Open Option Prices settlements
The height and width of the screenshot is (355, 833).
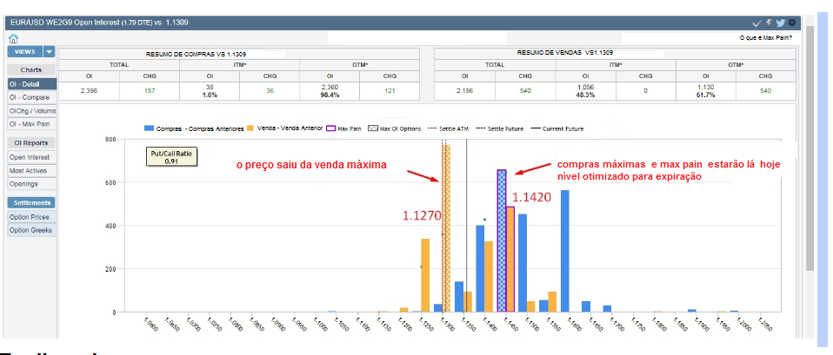pos(32,217)
